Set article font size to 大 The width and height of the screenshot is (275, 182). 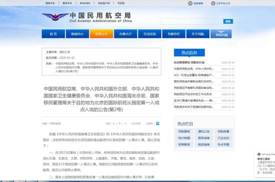113,123
